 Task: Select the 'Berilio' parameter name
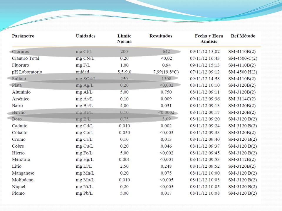19,113
